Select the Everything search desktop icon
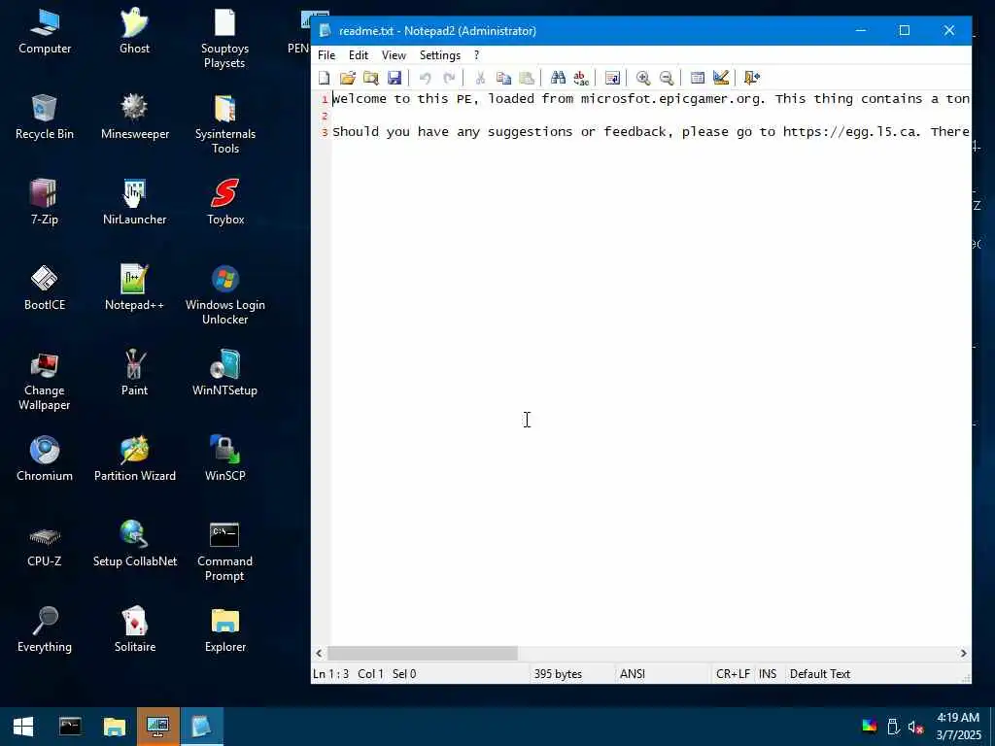Viewport: 995px width, 746px height. point(45,629)
